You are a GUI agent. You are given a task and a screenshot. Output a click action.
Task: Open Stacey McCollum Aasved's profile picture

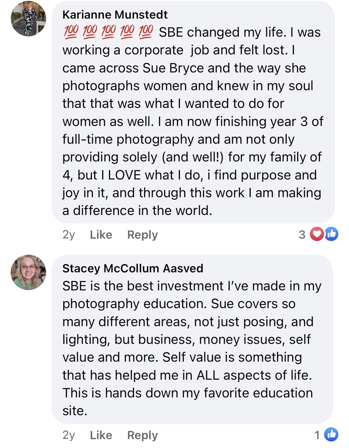pyautogui.click(x=28, y=272)
